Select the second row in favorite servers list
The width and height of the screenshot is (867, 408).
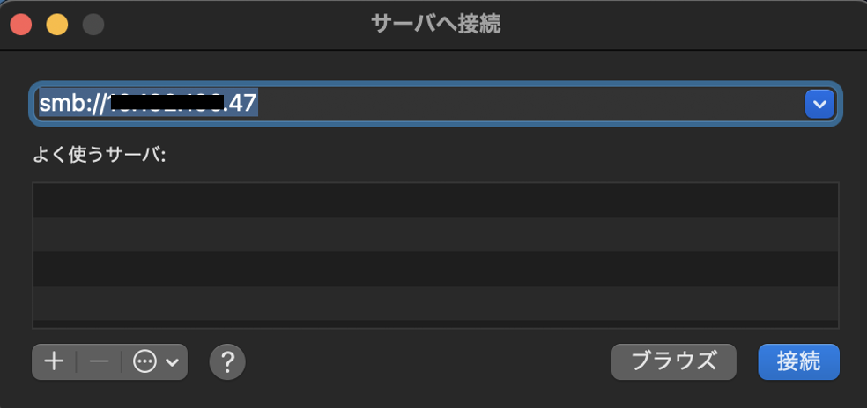tap(435, 234)
